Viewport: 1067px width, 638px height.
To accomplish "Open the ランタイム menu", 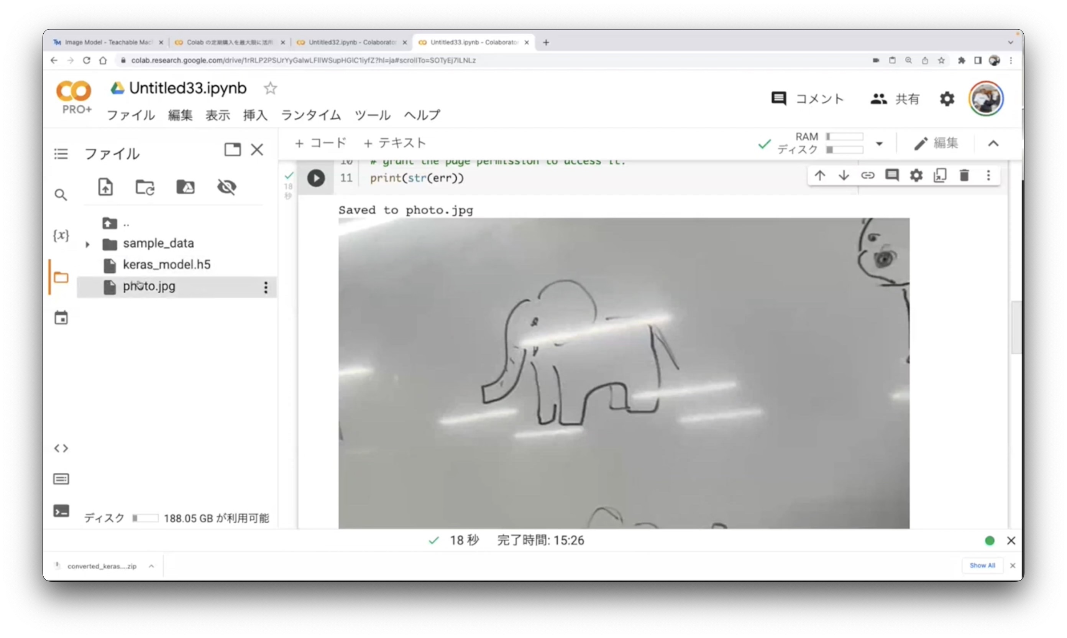I will coord(310,115).
